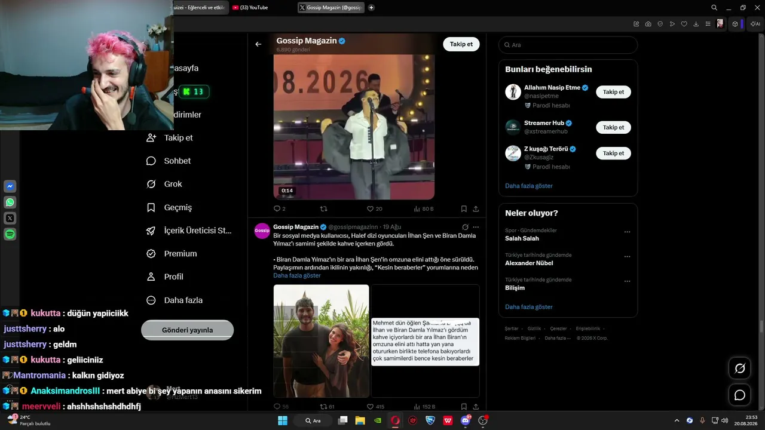Screen dimensions: 765x430
Task: Open the browser extensions cube icon
Action: (735, 24)
